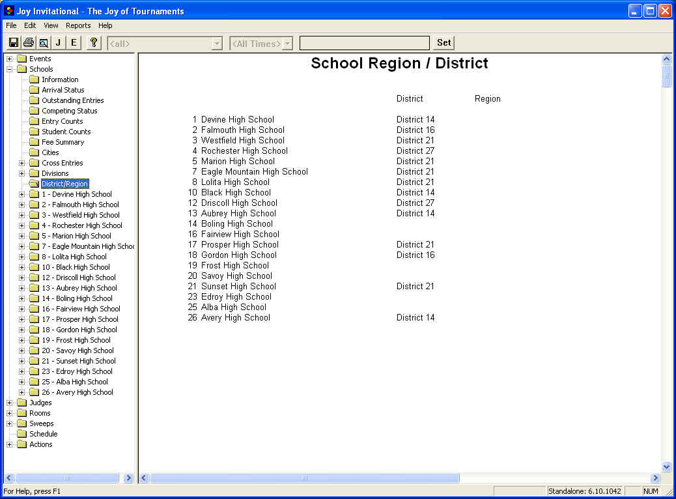The width and height of the screenshot is (676, 499).
Task: Click the J toolbar button
Action: pos(58,43)
